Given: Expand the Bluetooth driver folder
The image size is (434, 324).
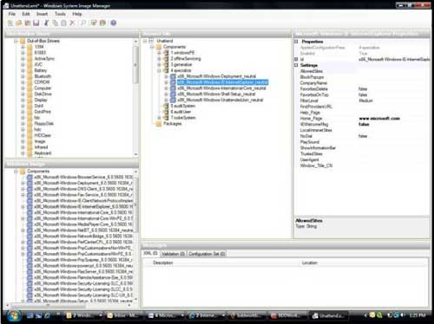Looking at the screenshot, I should pyautogui.click(x=23, y=76).
